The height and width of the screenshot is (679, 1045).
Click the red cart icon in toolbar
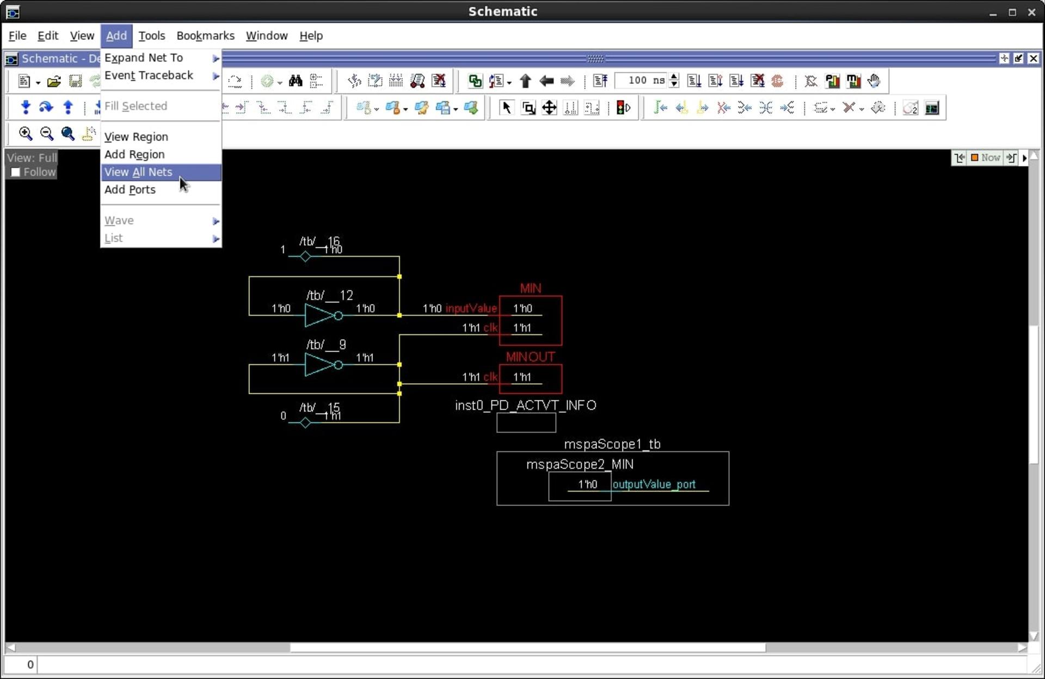(x=417, y=81)
